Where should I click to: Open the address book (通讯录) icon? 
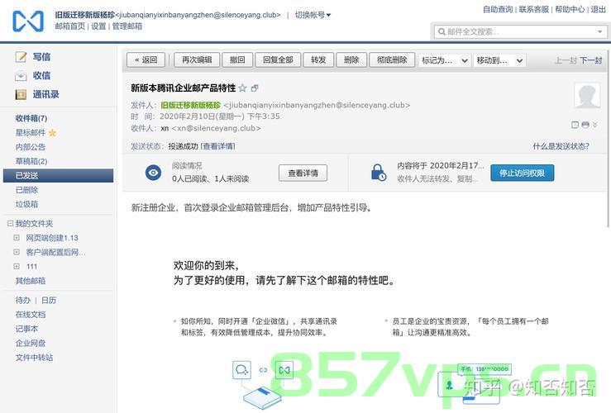point(21,94)
